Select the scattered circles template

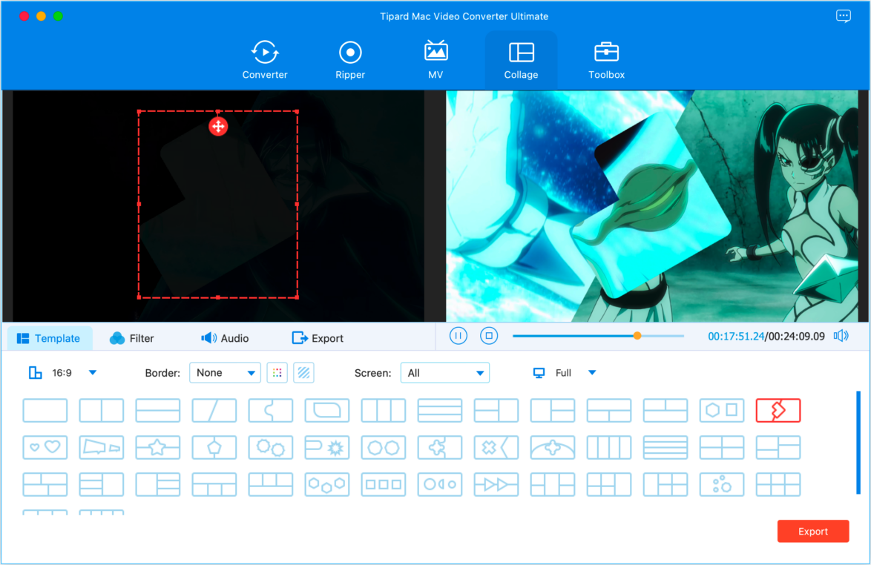(x=722, y=484)
